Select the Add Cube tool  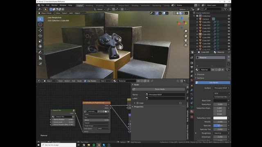click(40, 64)
